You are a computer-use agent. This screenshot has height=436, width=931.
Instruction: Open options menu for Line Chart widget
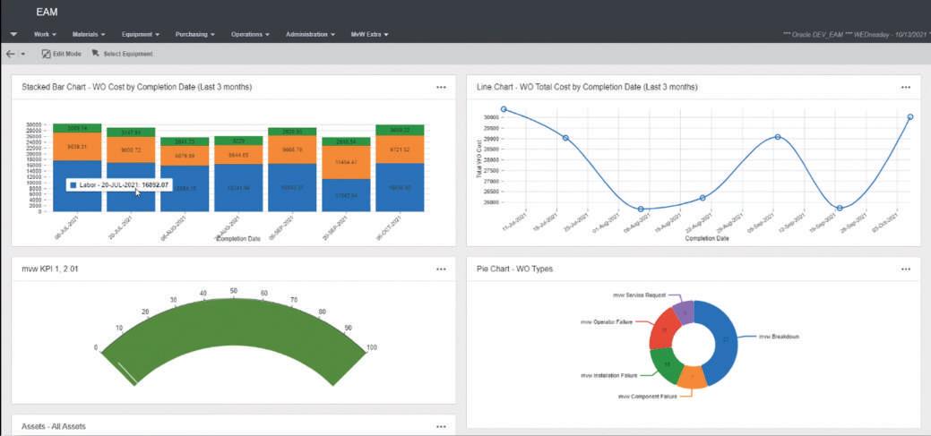[906, 87]
